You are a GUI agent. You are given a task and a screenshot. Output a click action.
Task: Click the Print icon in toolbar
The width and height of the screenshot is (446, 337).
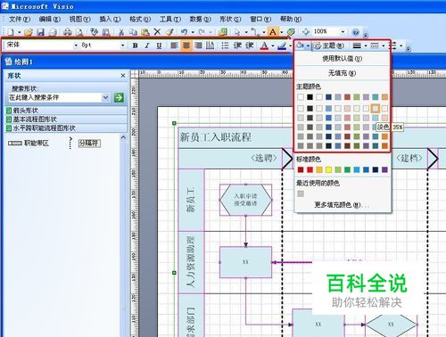[x=68, y=32]
